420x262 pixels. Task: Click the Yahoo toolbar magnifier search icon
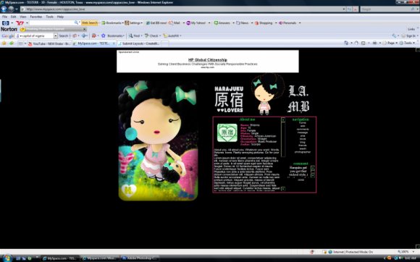pos(76,22)
